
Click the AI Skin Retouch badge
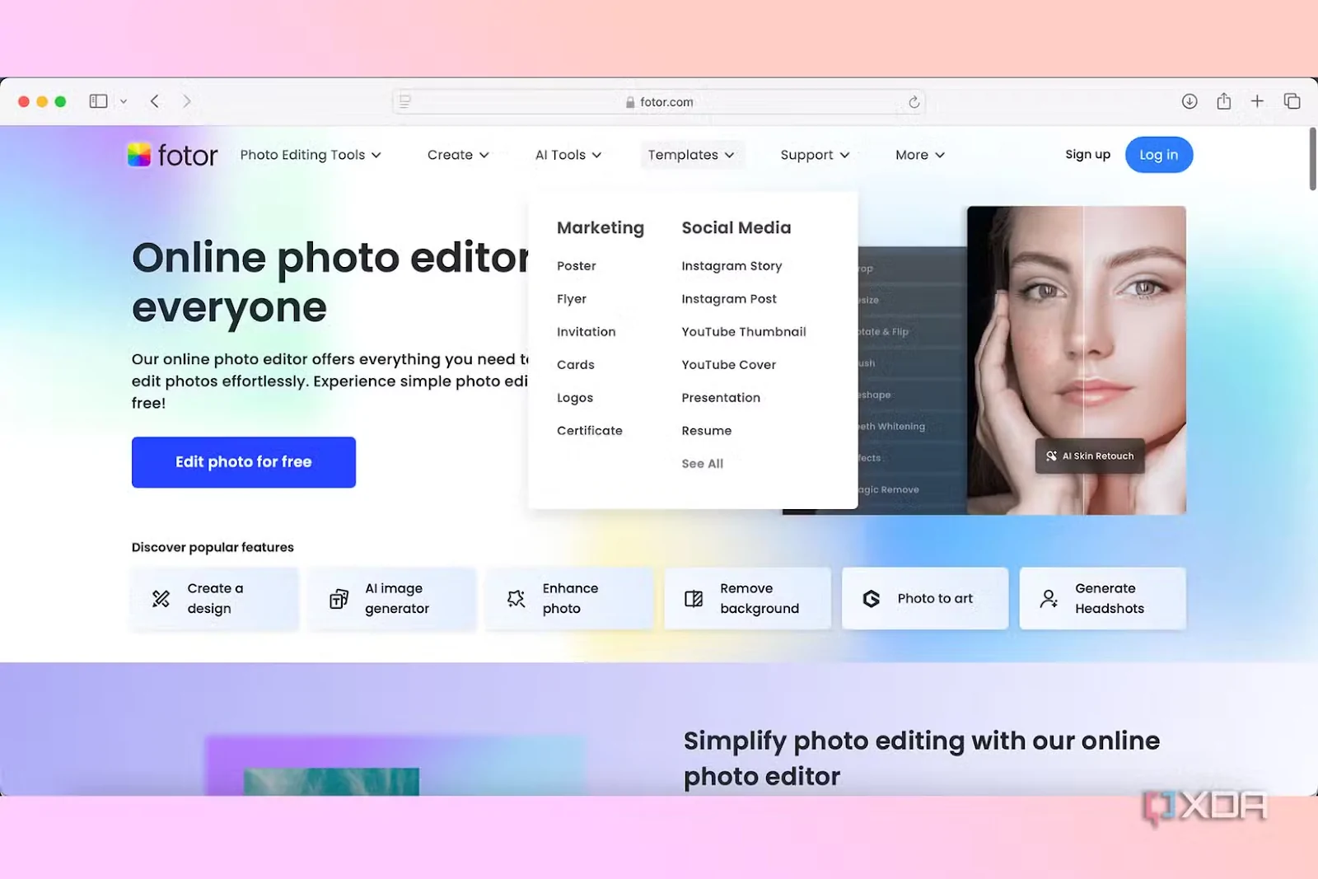[x=1089, y=456]
